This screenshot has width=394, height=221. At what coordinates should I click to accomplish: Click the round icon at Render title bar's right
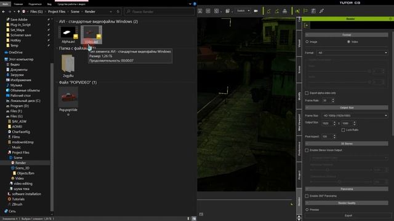390,19
